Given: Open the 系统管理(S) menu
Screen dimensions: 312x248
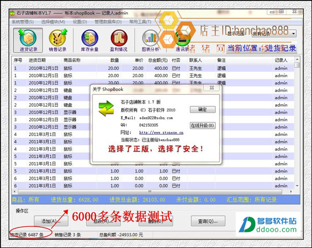Looking at the screenshot, I should (23, 22).
